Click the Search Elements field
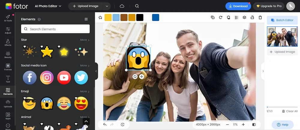 click(x=55, y=29)
